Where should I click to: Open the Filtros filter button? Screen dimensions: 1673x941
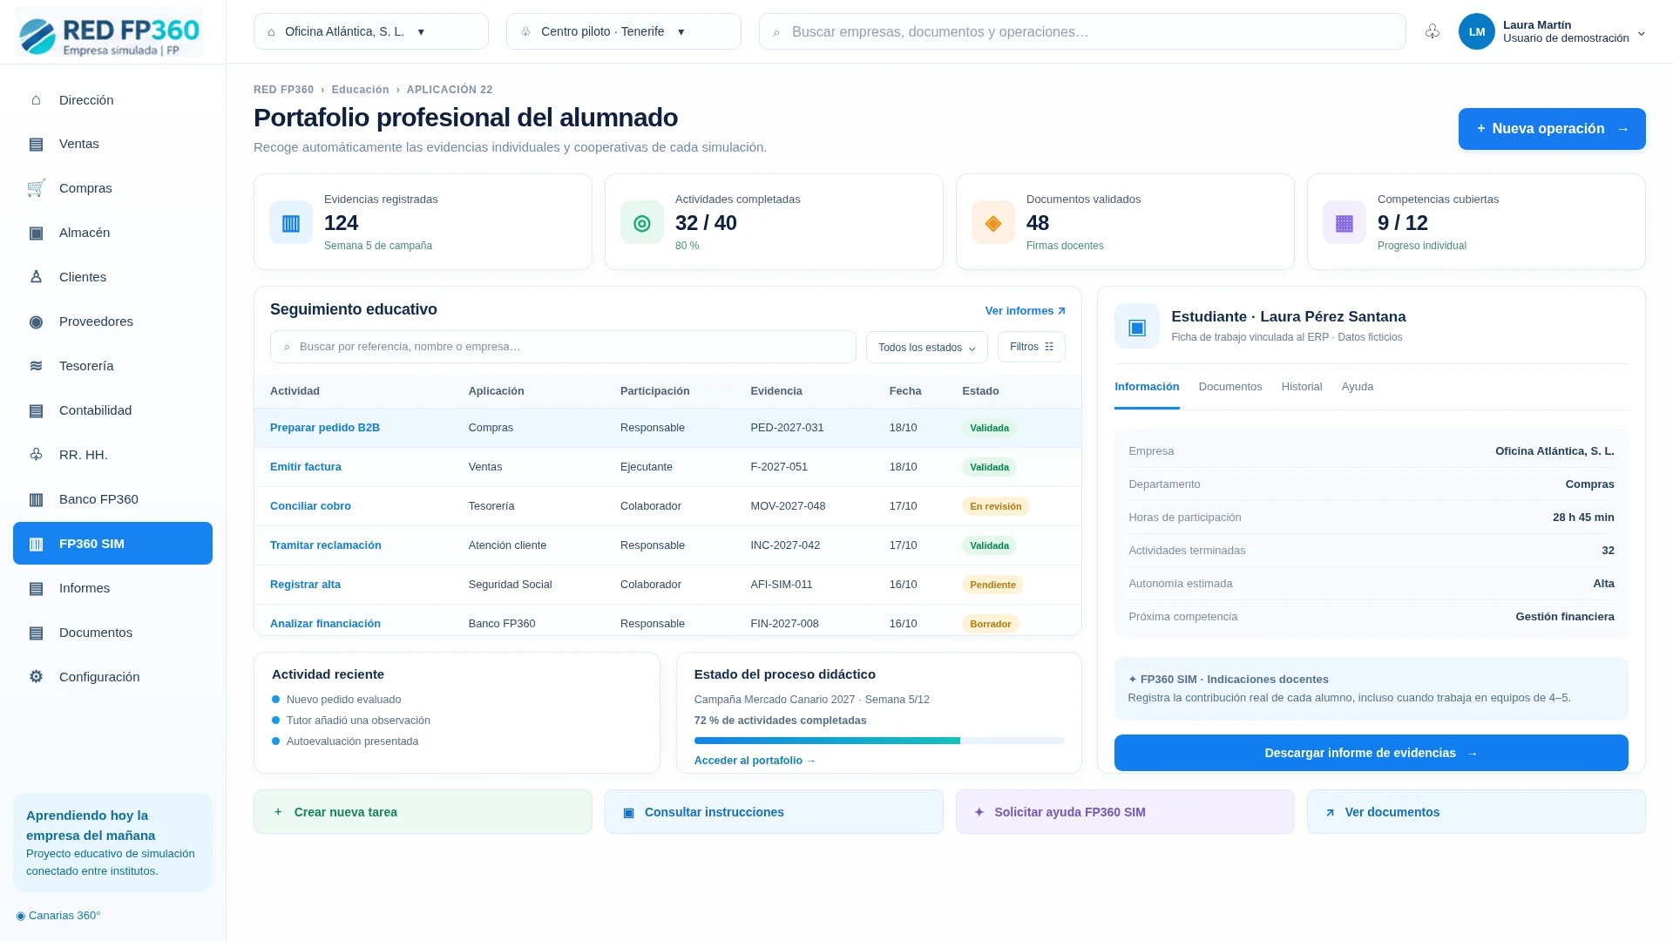pos(1031,347)
